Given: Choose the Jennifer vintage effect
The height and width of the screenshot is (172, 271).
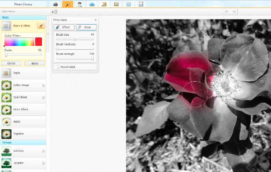Looking at the screenshot, I should coord(23,163).
